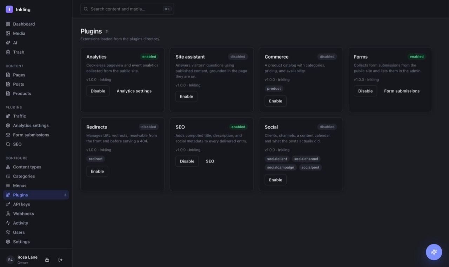This screenshot has height=267, width=449.
Task: Click the socialclient tag
Action: pyautogui.click(x=277, y=159)
